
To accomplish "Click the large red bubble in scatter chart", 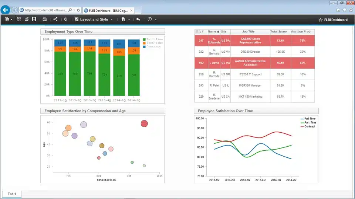I will 144,123.
